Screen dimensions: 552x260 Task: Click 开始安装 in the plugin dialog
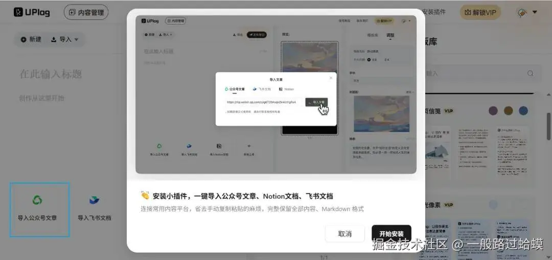392,234
